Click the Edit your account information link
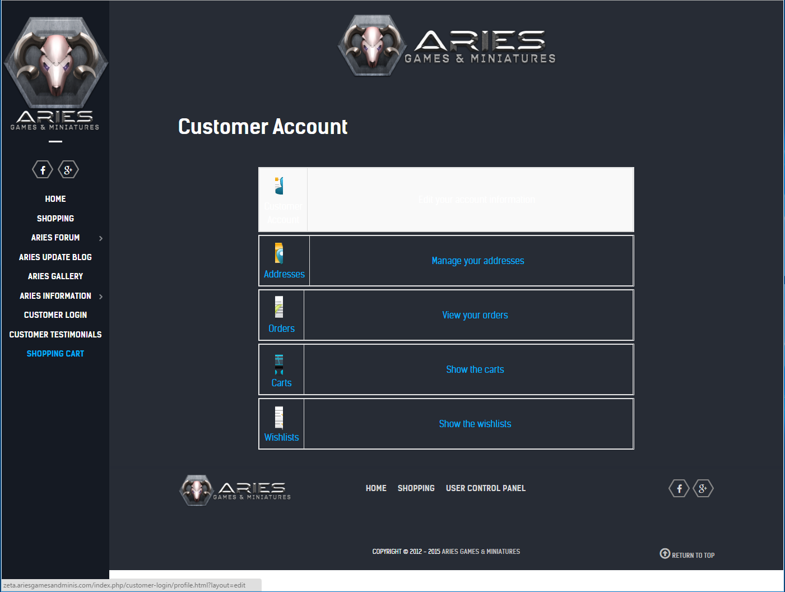 click(x=477, y=200)
